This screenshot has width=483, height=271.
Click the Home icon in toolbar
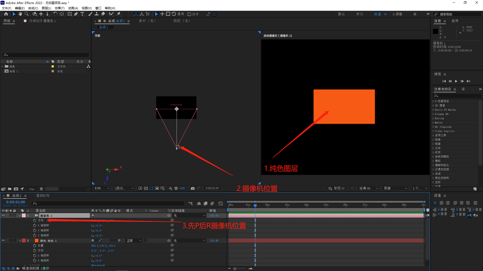click(x=6, y=14)
